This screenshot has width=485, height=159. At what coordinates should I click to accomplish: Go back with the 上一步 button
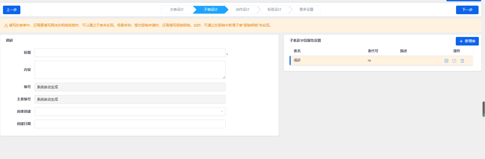(12, 10)
